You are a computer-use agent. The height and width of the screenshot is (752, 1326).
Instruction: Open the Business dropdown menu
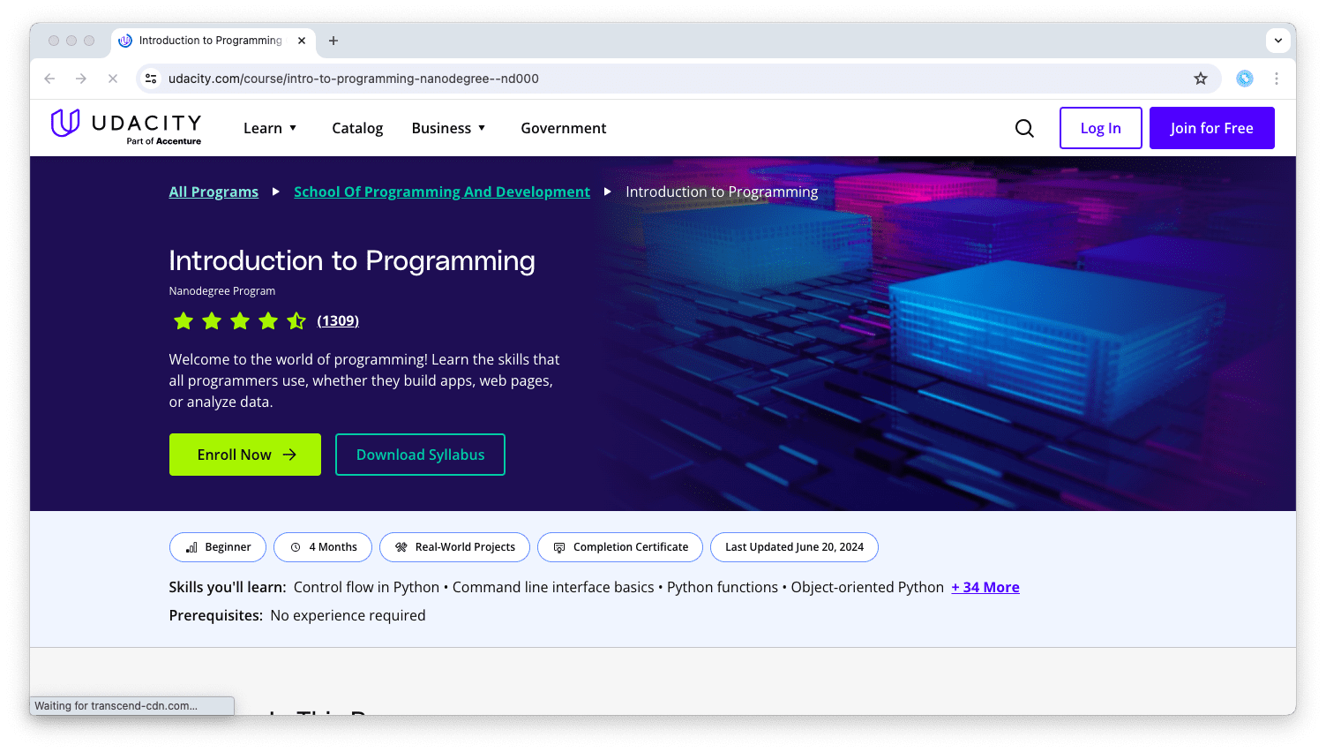coord(448,128)
